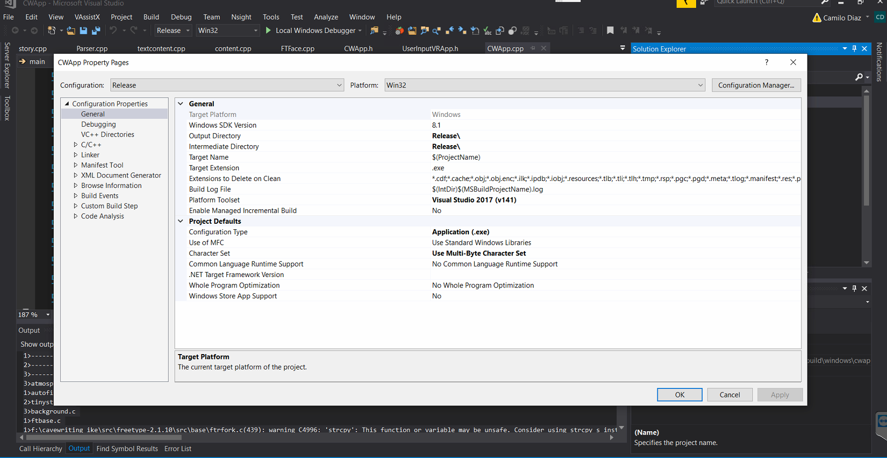Switch to the Call Hierarchy tab
Screen dimensions: 887x458
(x=41, y=449)
